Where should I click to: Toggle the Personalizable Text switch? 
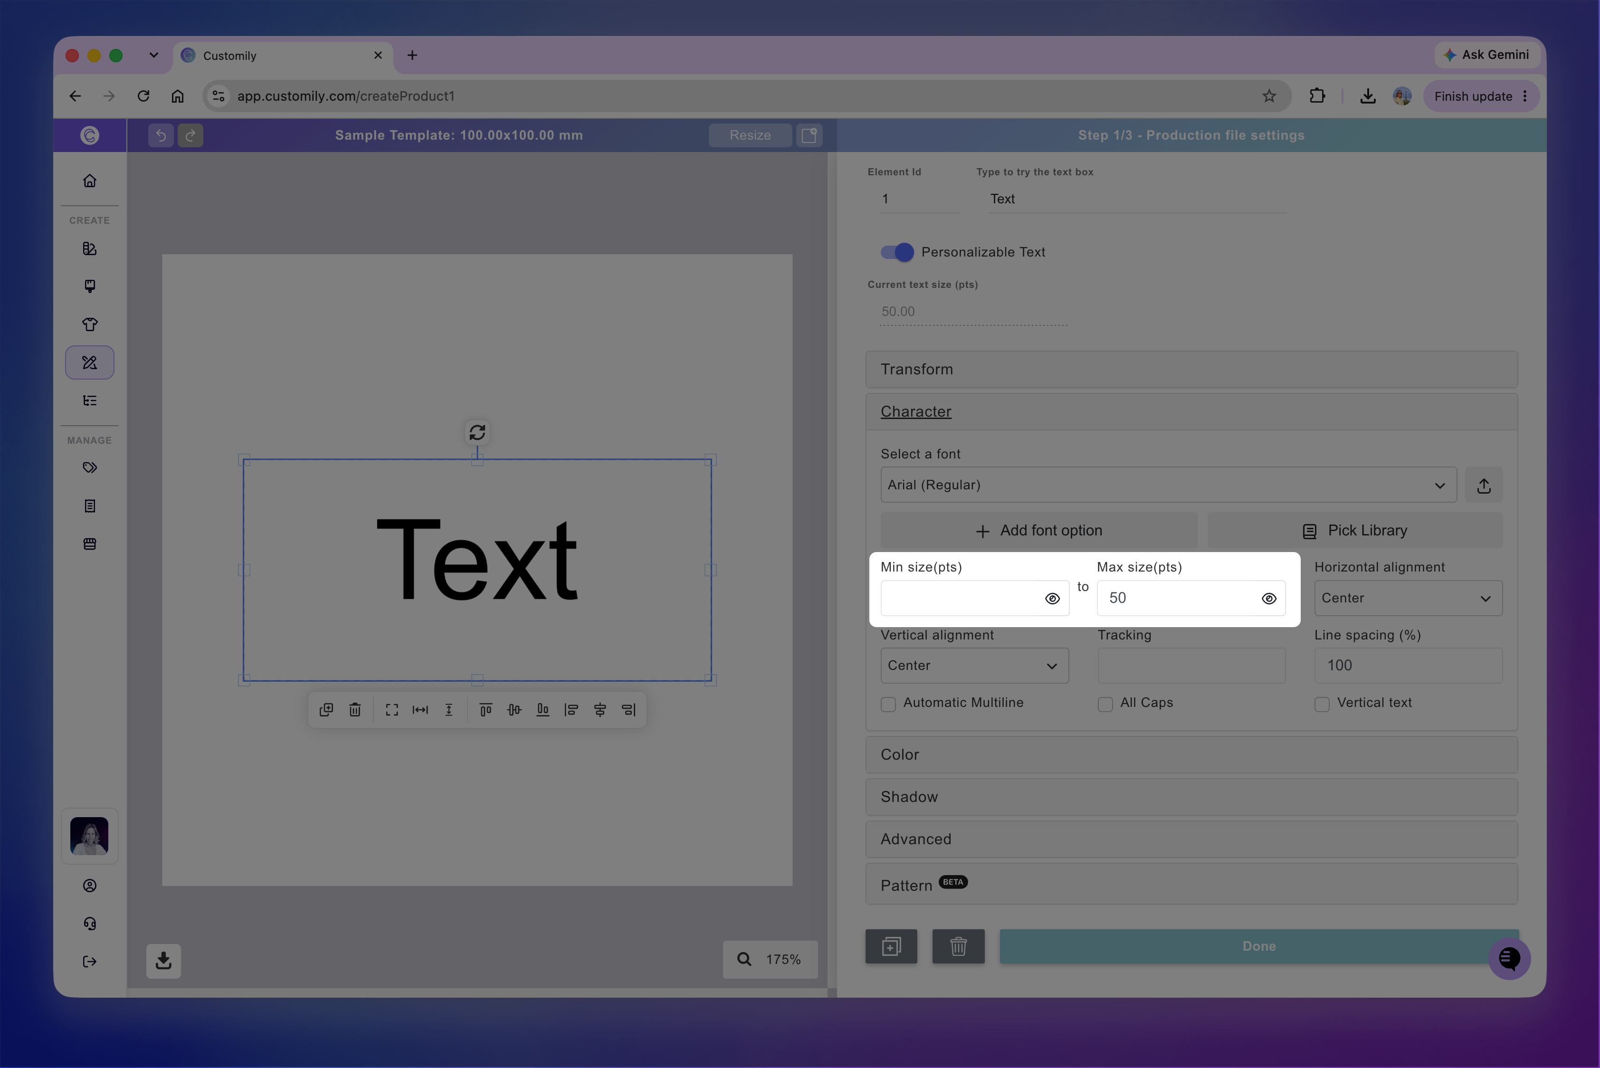[x=897, y=252]
